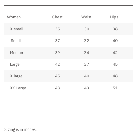Viewport: 139px width, 136px height.
Task: Click the Chest column header
Action: (57, 17)
